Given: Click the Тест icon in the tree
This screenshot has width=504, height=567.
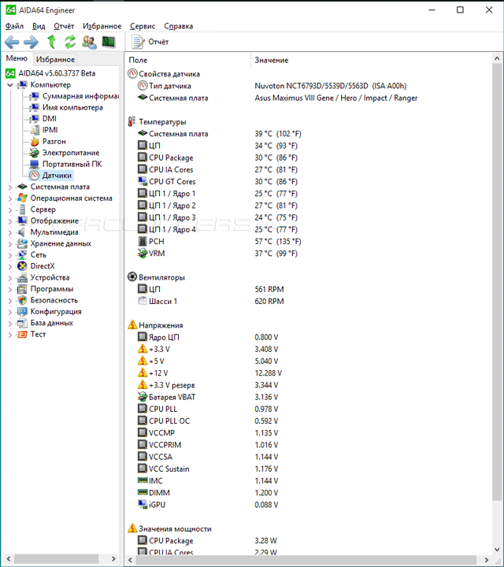Looking at the screenshot, I should click(x=22, y=334).
